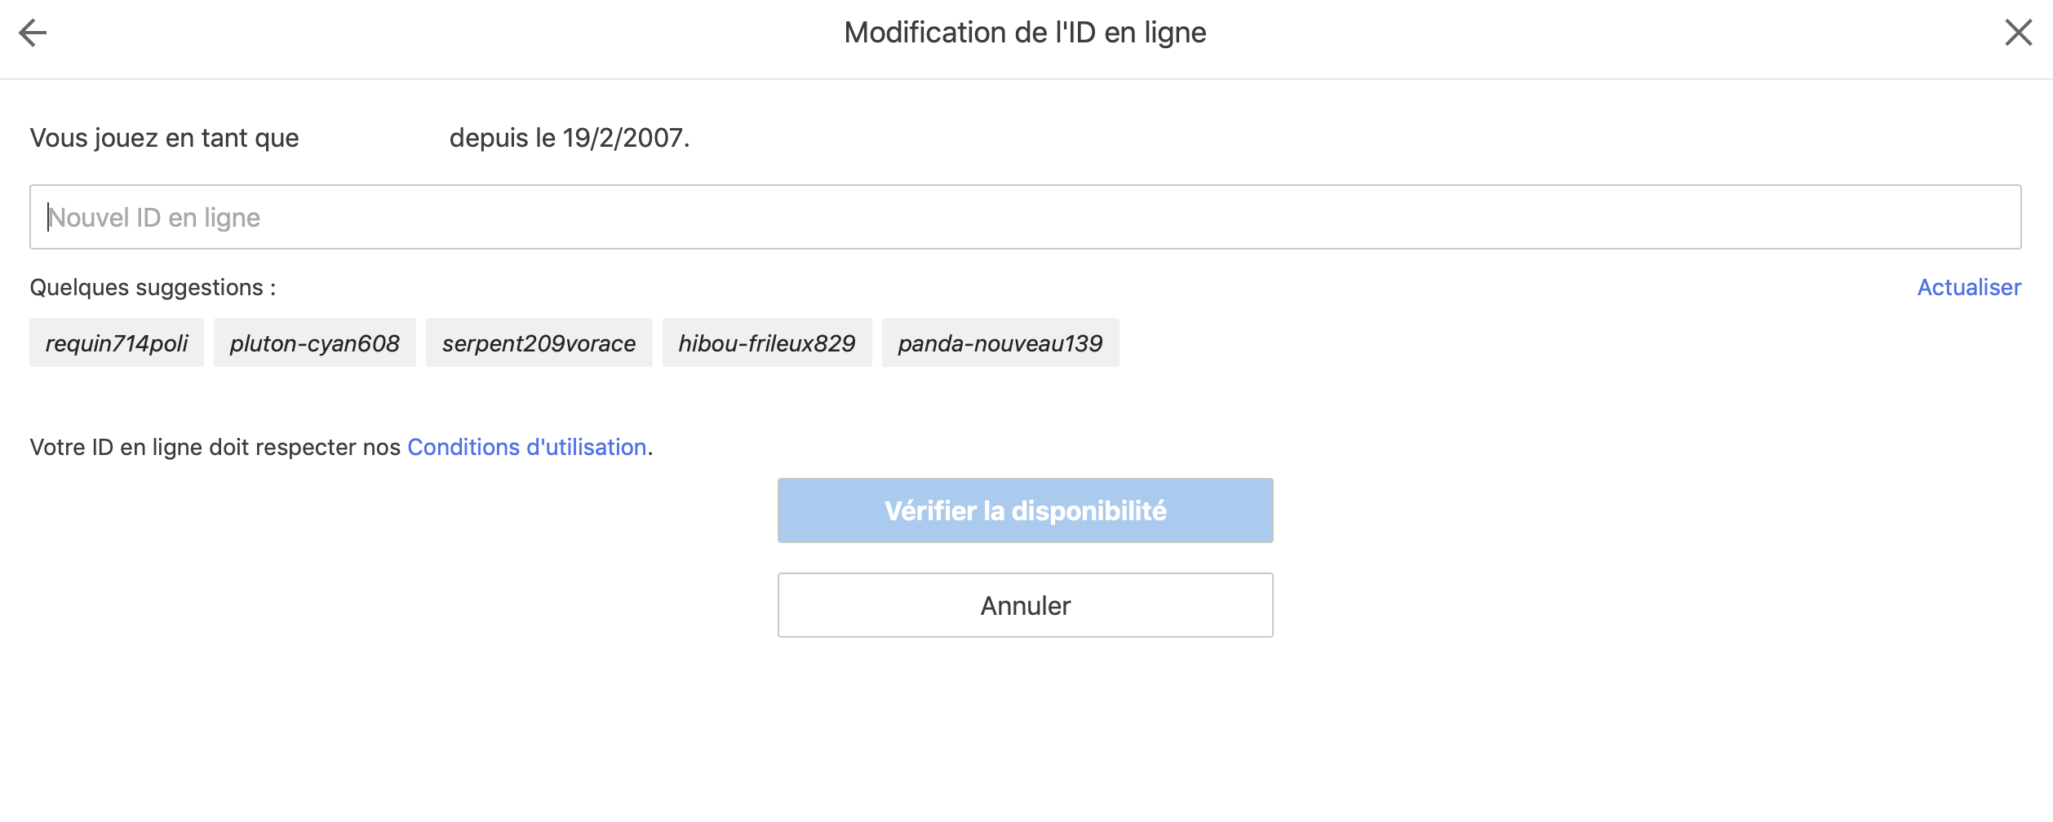Viewport: 2053px width, 822px height.
Task: Refresh suggestions with Actualiser
Action: (x=1969, y=287)
